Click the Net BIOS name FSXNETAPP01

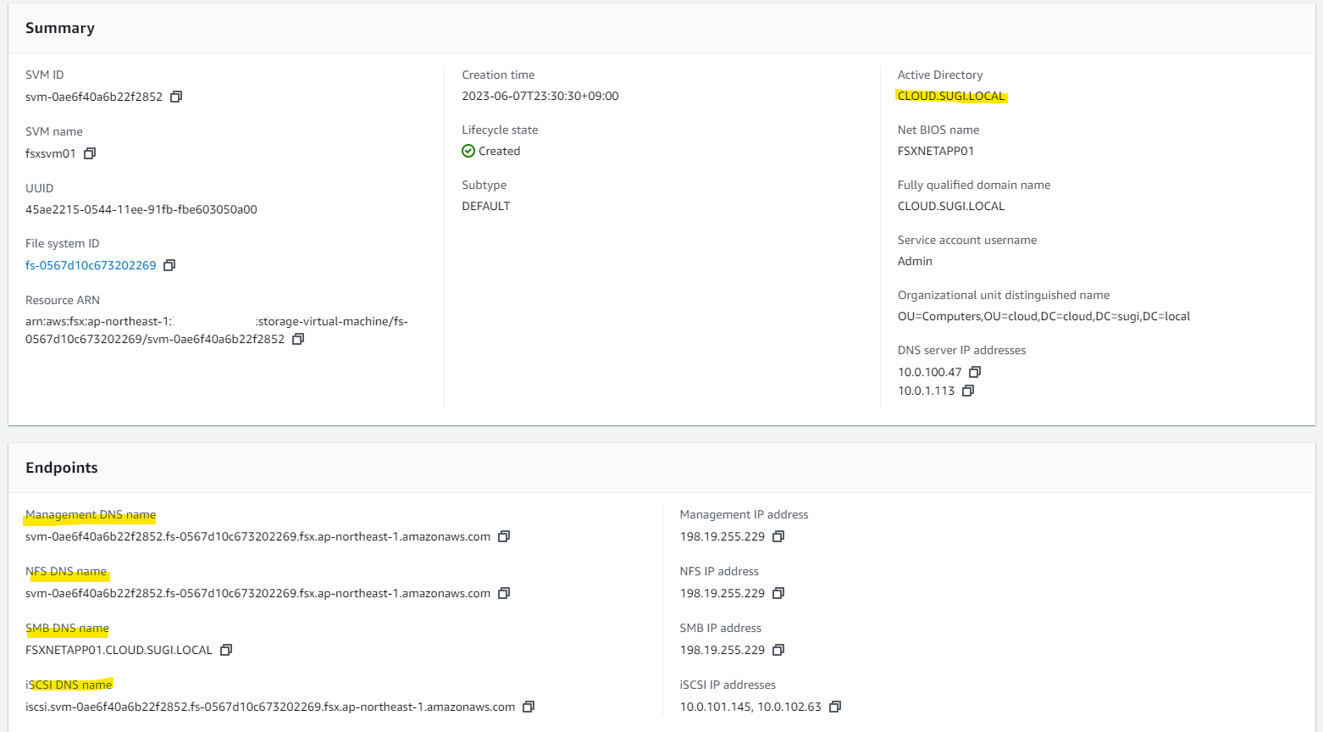[936, 151]
